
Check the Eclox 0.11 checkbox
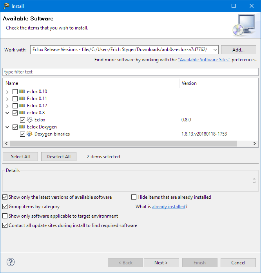(15, 99)
